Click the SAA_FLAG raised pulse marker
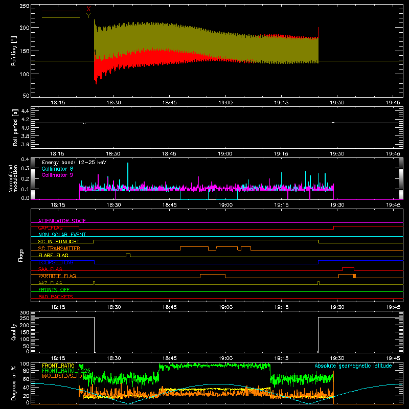Screen dimensions: 409x409 (348, 269)
